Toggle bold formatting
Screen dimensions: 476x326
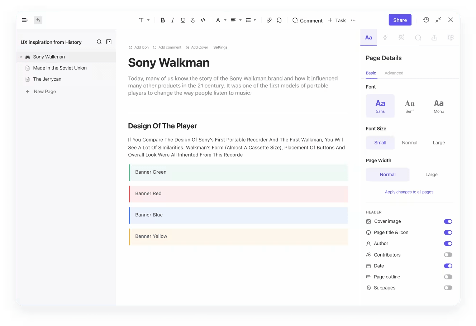click(x=163, y=20)
